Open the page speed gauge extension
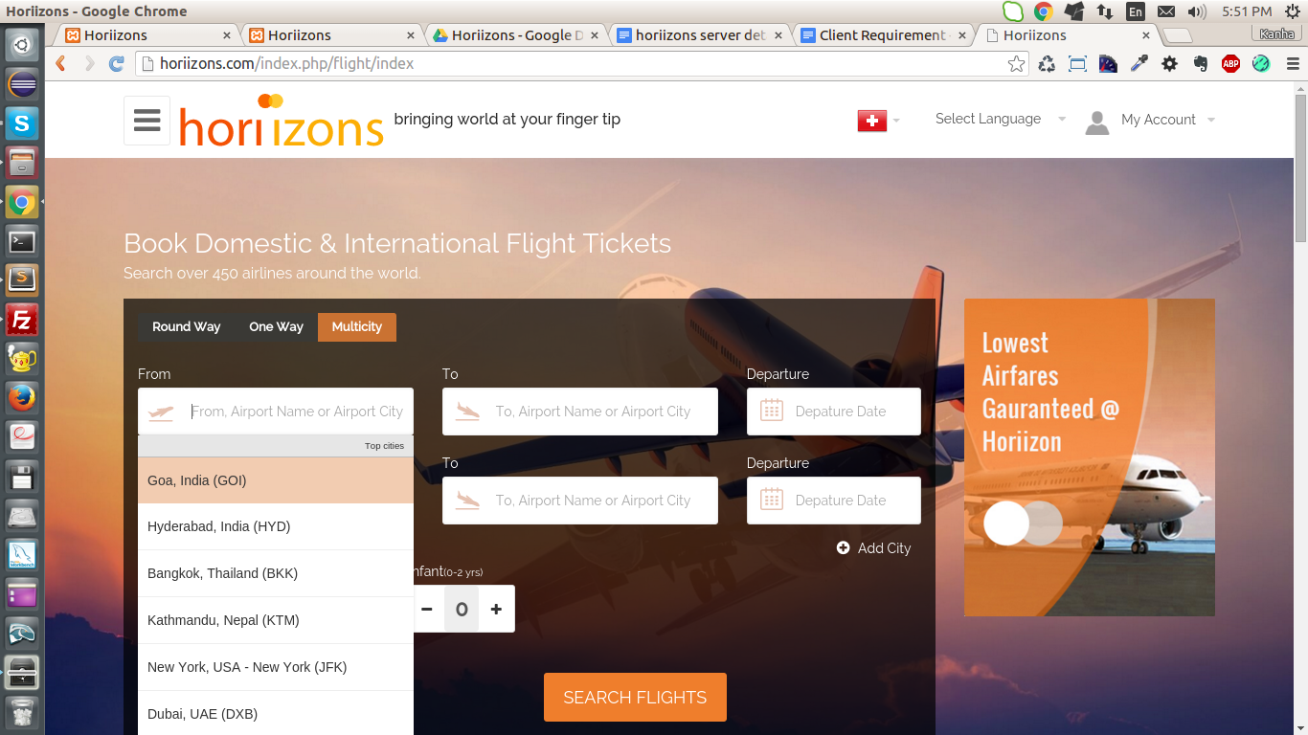 click(1108, 64)
